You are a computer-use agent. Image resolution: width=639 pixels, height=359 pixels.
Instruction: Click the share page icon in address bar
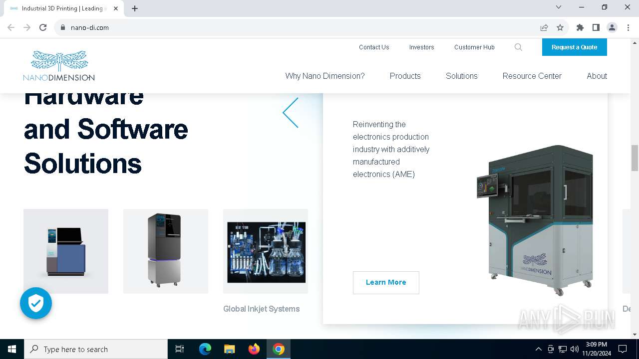tap(544, 27)
